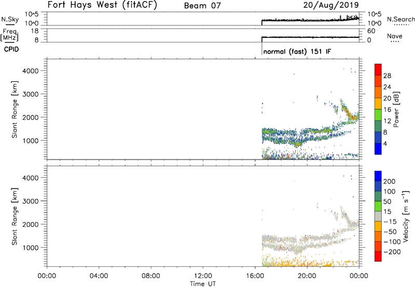Click the 'N.Search' legend label
This screenshot has width=415, height=287.
(400, 19)
